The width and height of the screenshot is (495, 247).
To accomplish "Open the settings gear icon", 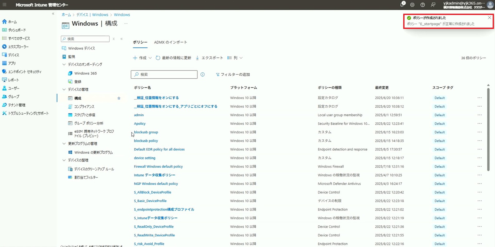I will click(412, 5).
